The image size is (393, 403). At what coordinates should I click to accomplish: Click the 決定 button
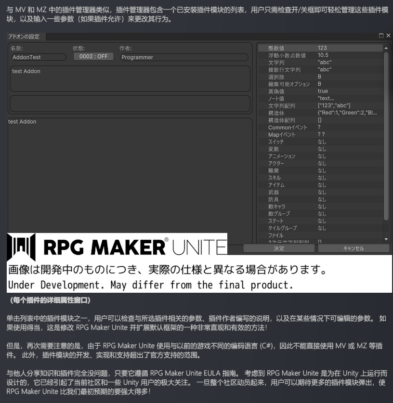279,248
